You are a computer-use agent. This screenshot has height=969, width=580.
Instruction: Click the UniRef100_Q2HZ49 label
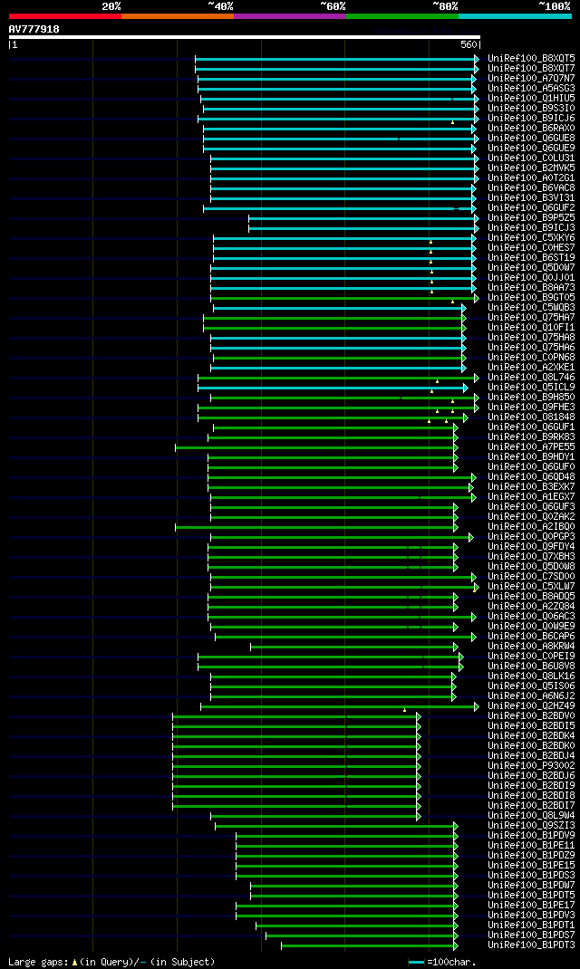pos(531,705)
